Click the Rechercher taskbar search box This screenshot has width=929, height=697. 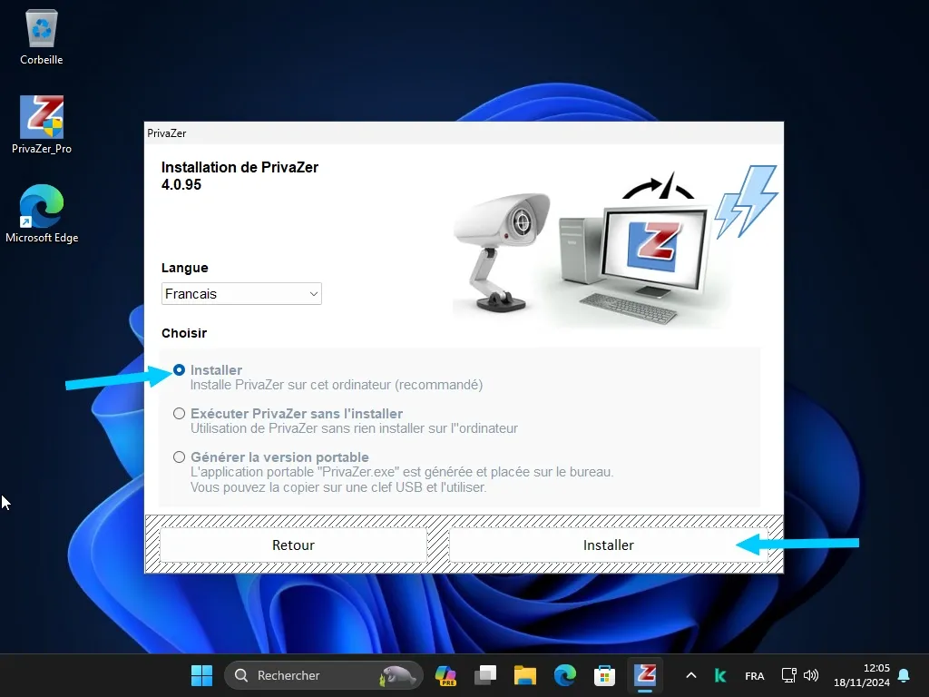(324, 675)
